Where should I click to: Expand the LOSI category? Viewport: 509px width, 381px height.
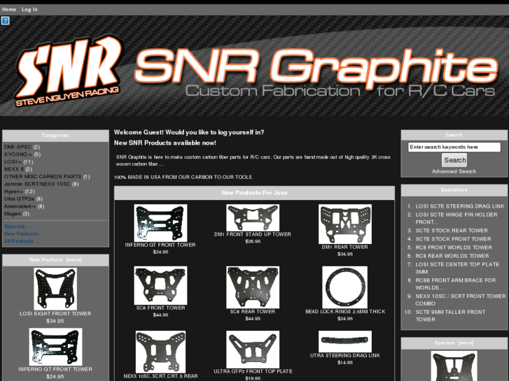point(13,161)
